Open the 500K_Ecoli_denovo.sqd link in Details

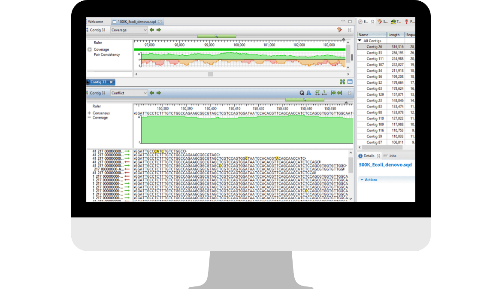coord(385,164)
